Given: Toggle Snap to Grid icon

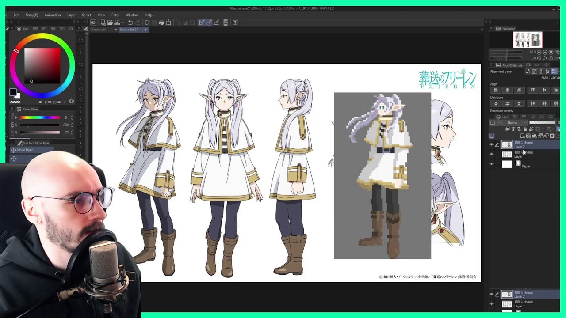Looking at the screenshot, I should (x=216, y=23).
